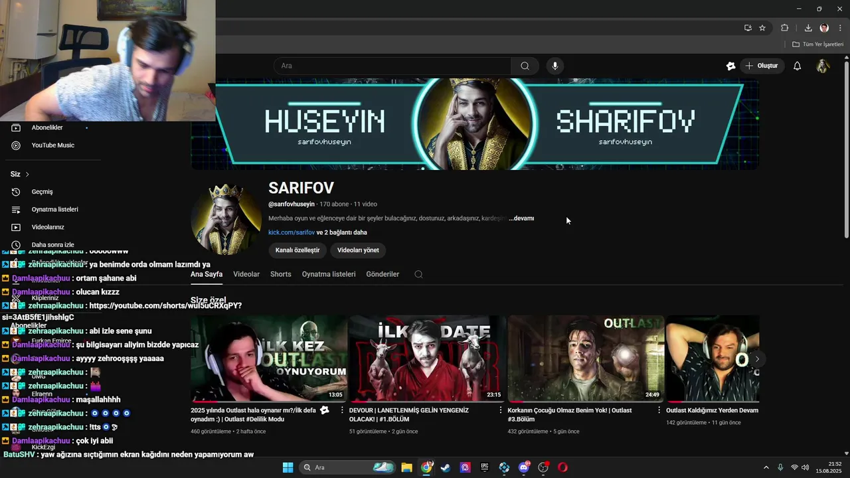The image size is (850, 478).
Task: Click Kanalı özelleştir button
Action: point(297,250)
